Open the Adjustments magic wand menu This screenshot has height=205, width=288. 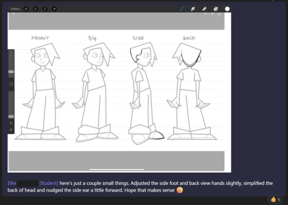(x=35, y=9)
